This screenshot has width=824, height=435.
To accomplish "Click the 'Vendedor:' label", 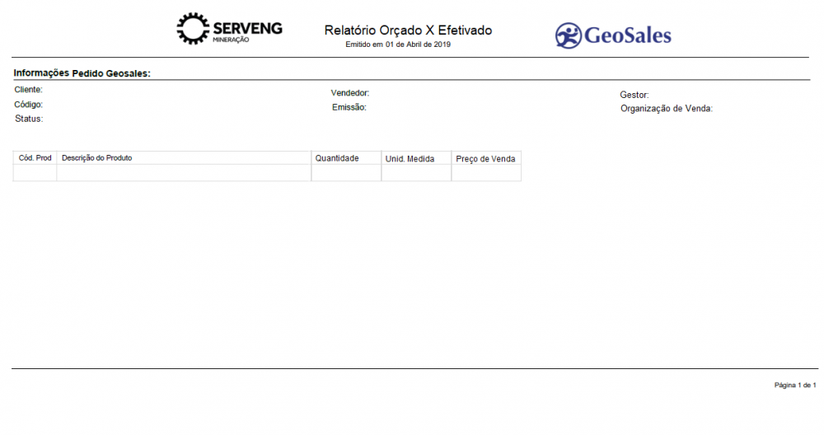I will [350, 93].
